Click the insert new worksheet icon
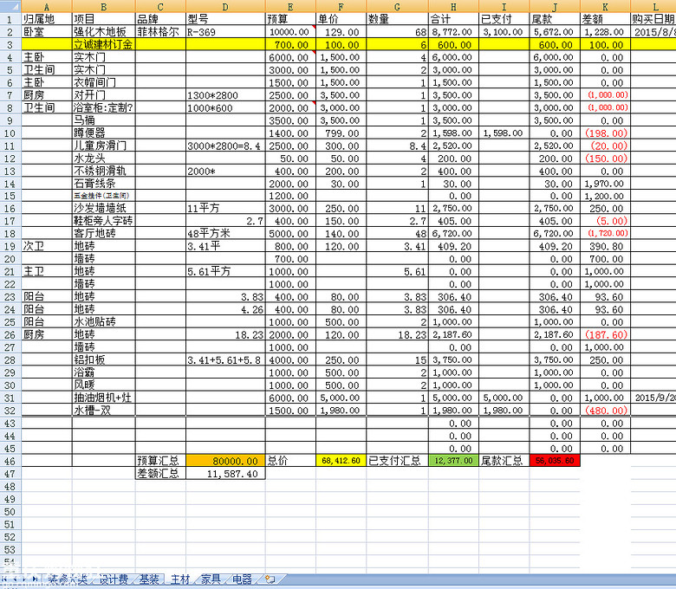Image resolution: width=676 pixels, height=589 pixels. (x=270, y=579)
